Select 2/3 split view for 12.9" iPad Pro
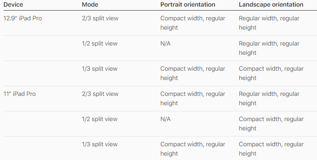Viewport: 317px width, 160px height. pos(100,18)
